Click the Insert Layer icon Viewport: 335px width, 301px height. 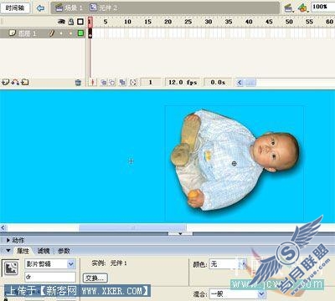pos(6,82)
